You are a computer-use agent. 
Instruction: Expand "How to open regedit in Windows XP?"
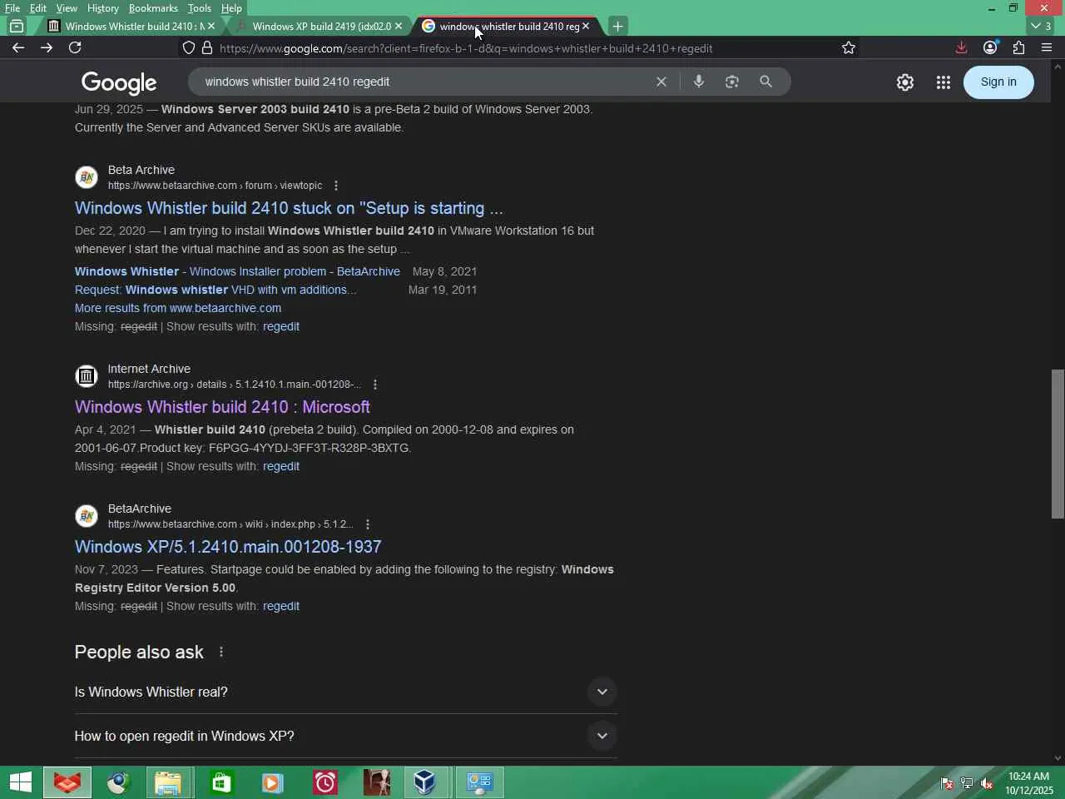tap(345, 736)
